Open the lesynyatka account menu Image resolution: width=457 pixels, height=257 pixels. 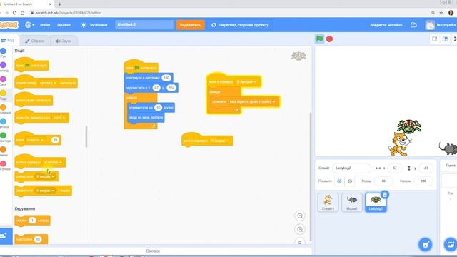coord(441,25)
